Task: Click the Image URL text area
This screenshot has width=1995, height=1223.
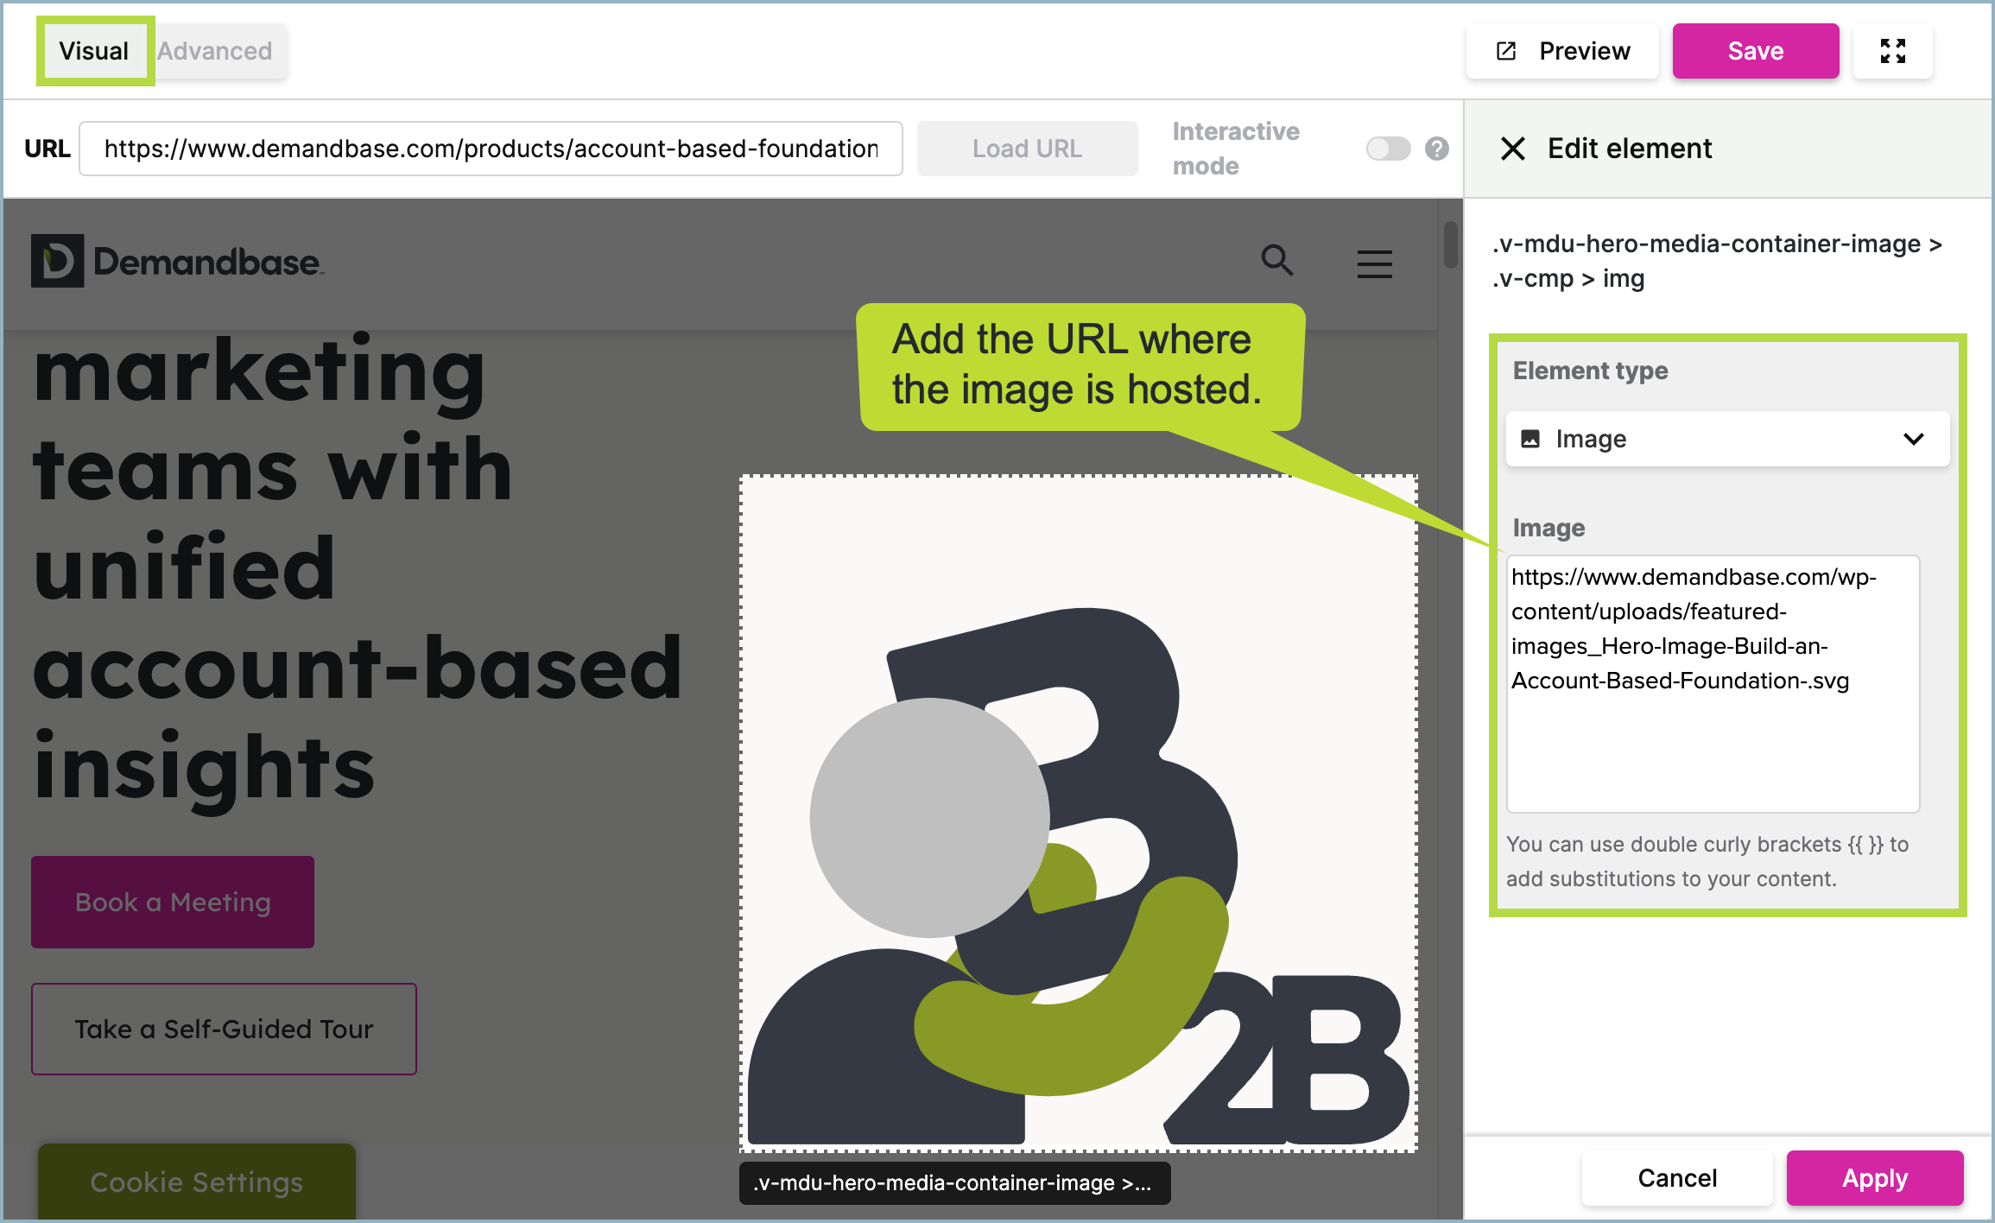Action: 1713,683
